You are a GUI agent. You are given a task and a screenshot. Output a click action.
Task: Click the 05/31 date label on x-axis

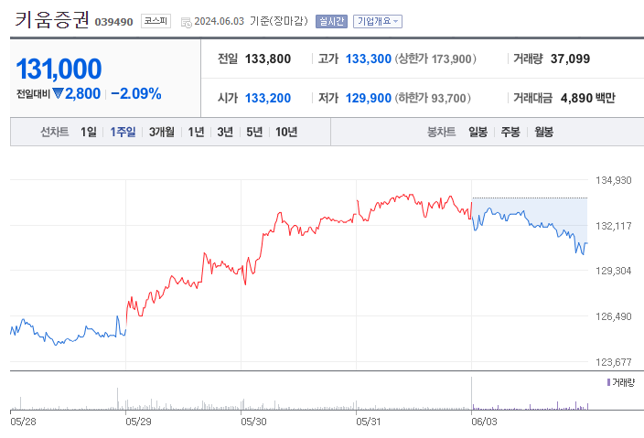click(369, 422)
